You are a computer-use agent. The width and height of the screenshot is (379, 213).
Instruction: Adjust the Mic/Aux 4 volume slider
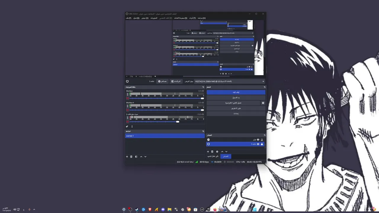(x=167, y=110)
